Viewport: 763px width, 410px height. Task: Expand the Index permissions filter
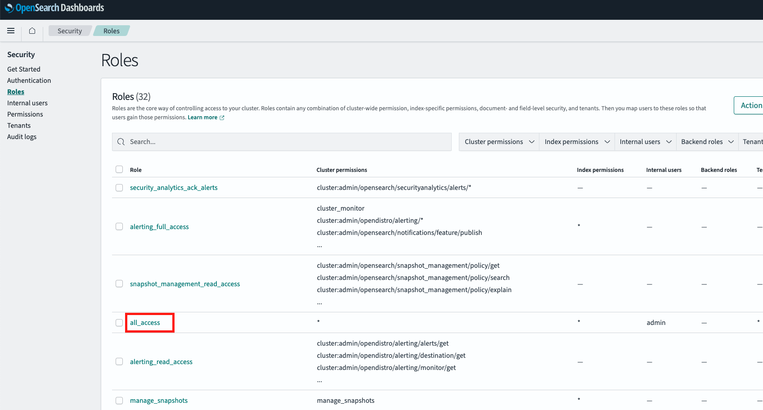pyautogui.click(x=576, y=141)
